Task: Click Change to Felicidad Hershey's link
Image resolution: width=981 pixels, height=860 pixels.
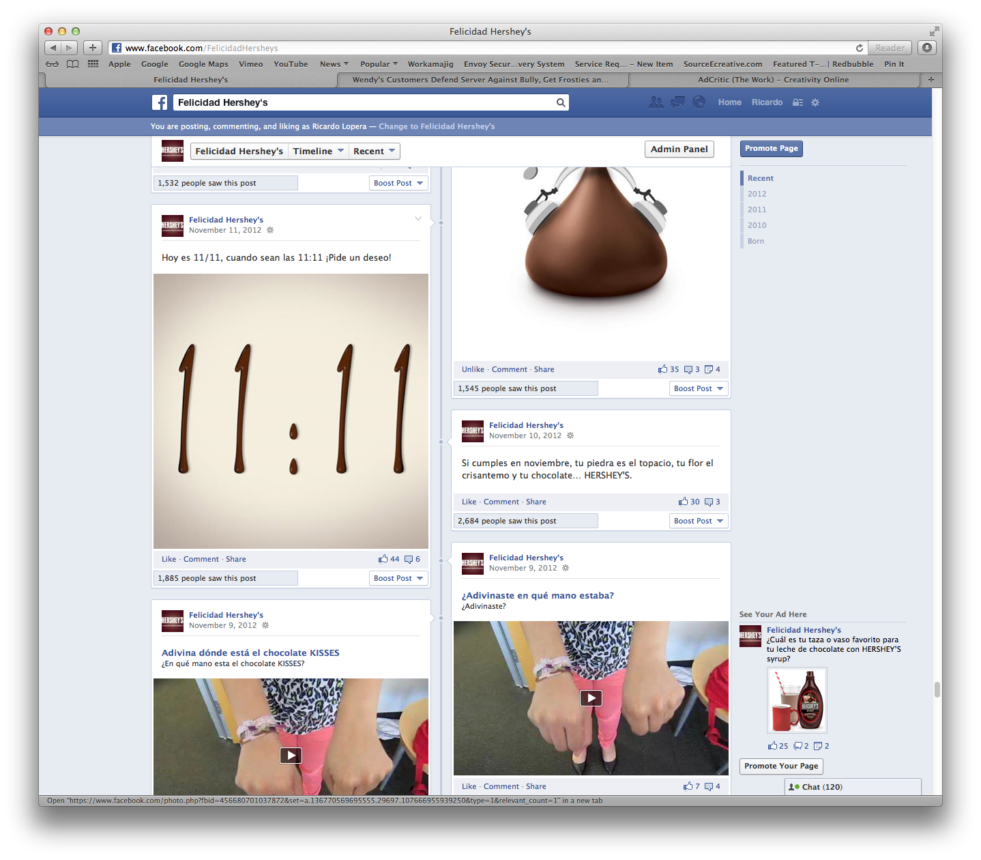Action: pyautogui.click(x=437, y=126)
